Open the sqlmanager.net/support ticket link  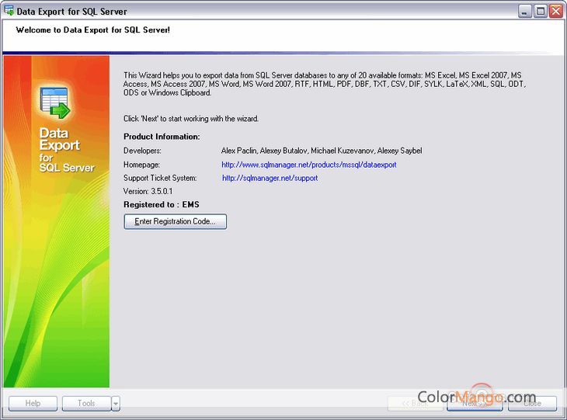(x=270, y=179)
